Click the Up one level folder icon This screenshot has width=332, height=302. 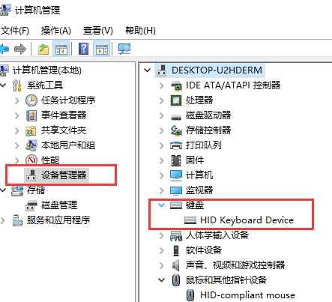pyautogui.click(x=43, y=49)
